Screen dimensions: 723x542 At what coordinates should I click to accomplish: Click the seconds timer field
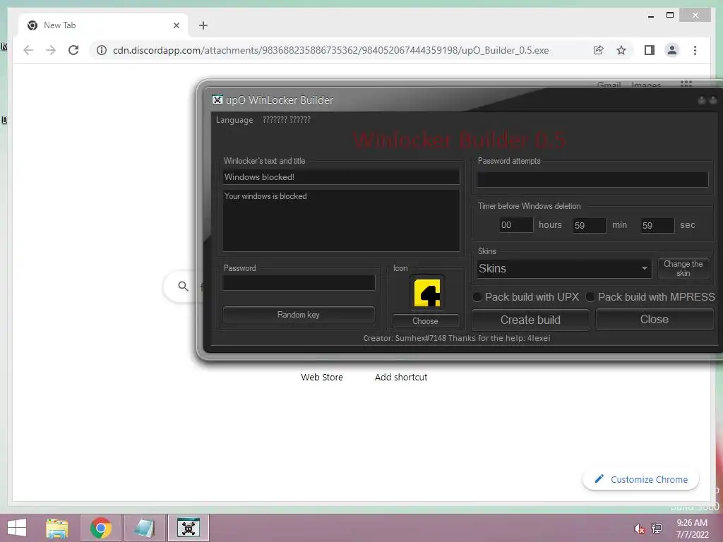[x=657, y=225]
